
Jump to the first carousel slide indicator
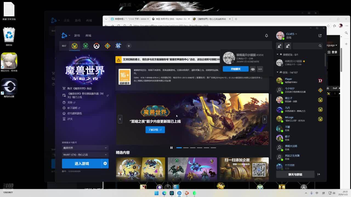tap(179, 148)
